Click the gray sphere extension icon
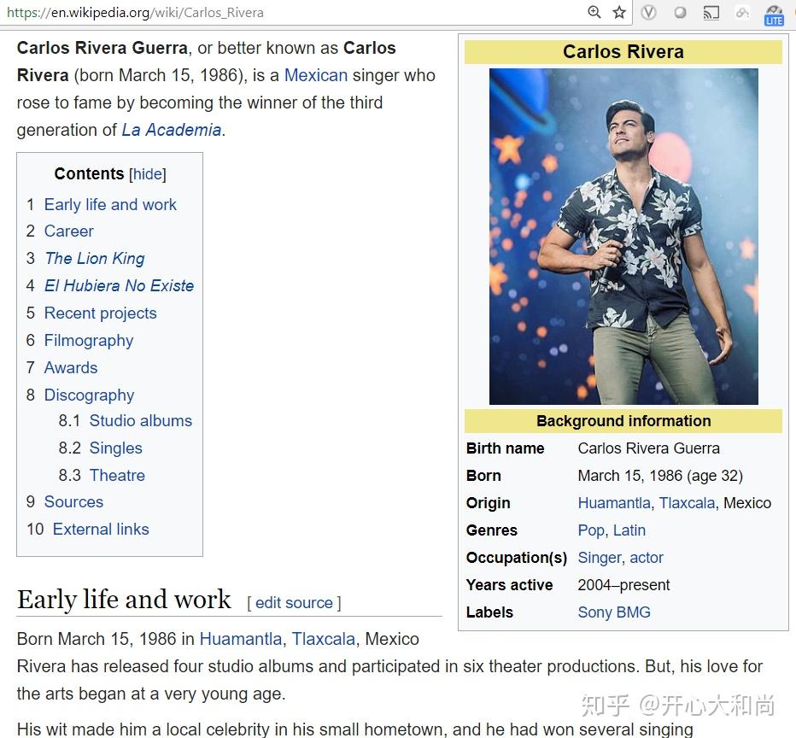Image resolution: width=796 pixels, height=738 pixels. 680,12
